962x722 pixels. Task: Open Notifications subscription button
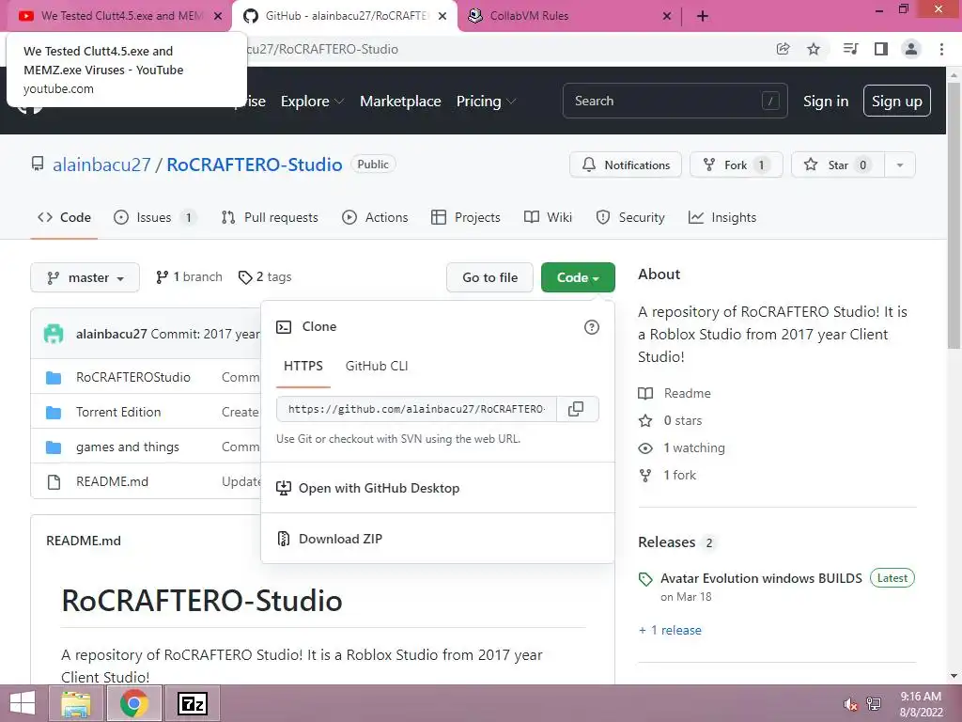pos(625,165)
